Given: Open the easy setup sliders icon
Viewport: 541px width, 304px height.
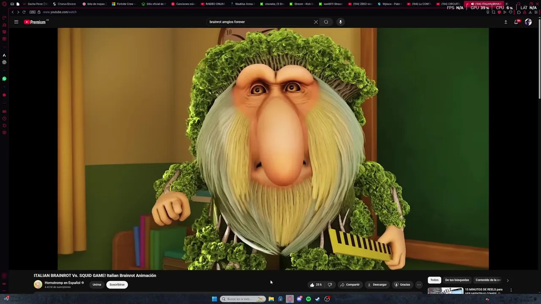Looking at the screenshot, I should [x=536, y=12].
